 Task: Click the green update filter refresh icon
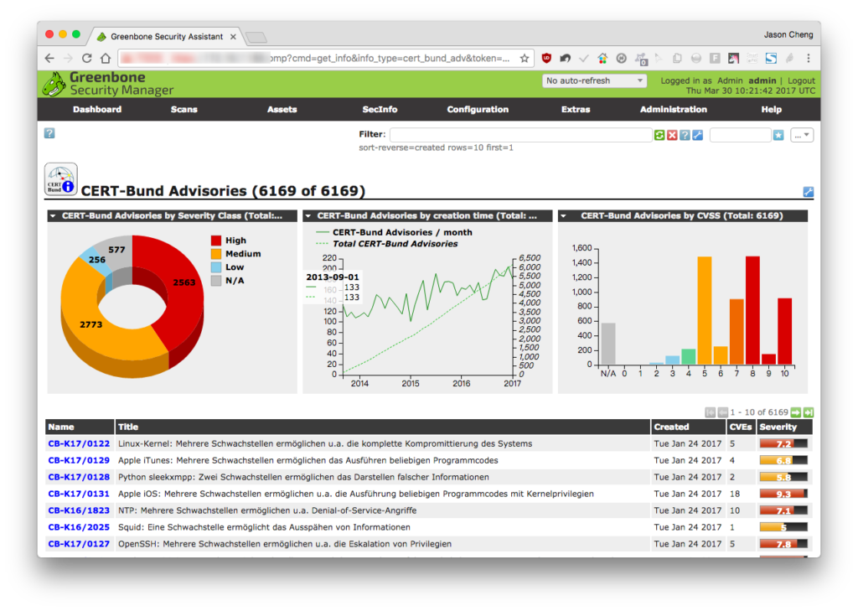pos(659,135)
